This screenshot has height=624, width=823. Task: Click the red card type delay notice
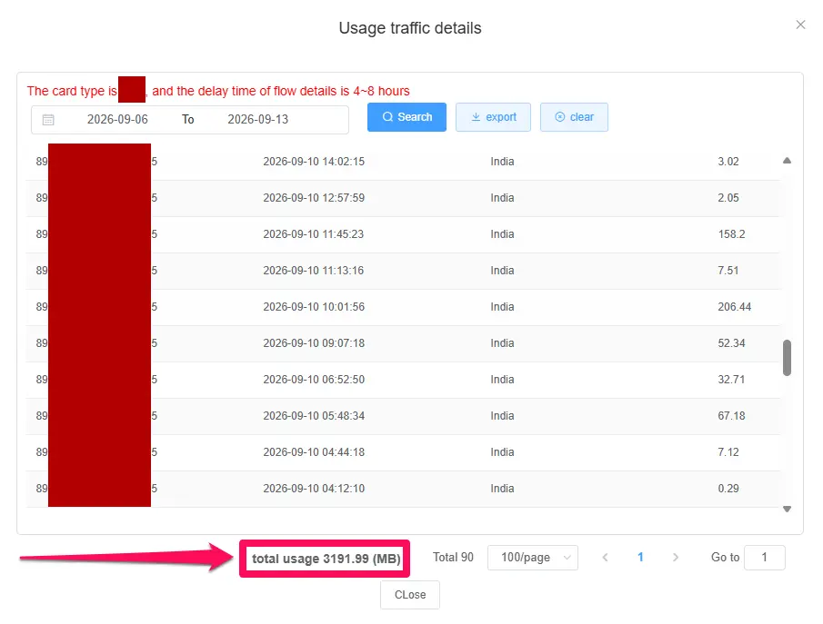tap(218, 91)
